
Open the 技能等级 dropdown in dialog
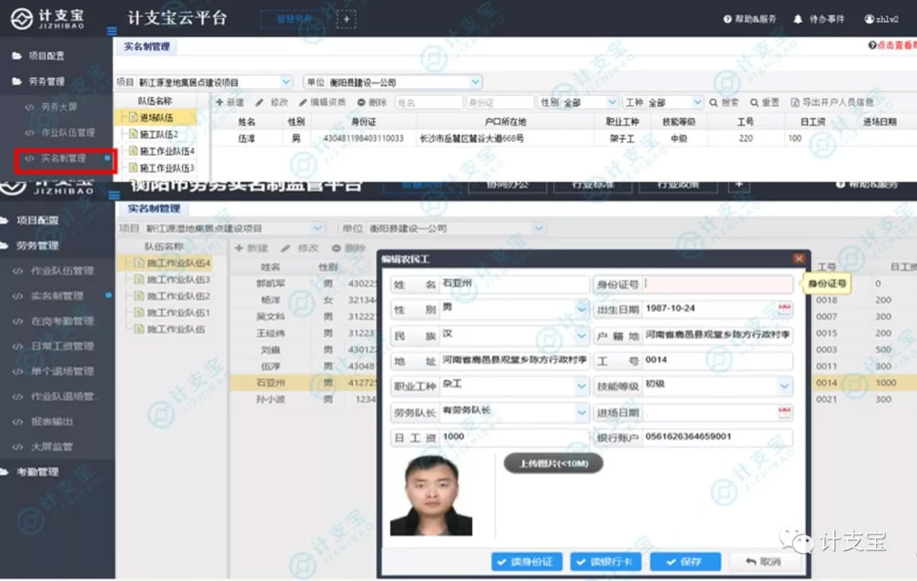[x=785, y=386]
